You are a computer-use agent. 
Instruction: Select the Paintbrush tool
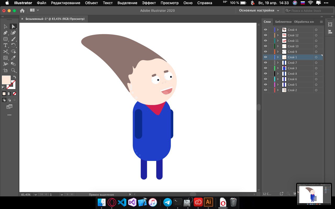(13, 39)
